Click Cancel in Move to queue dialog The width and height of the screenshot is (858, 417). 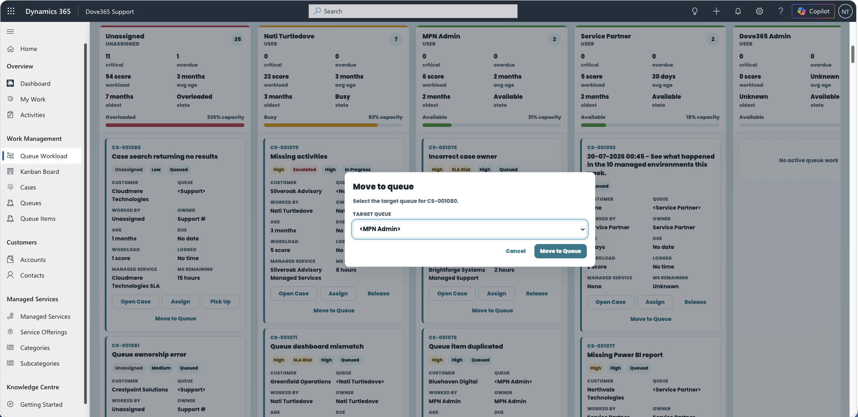[x=516, y=251]
